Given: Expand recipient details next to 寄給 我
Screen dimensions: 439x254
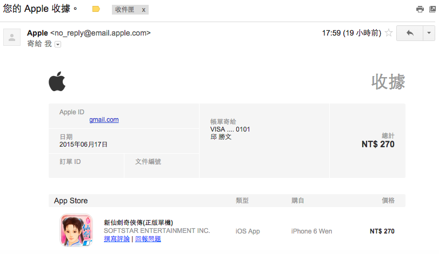Looking at the screenshot, I should 58,44.
